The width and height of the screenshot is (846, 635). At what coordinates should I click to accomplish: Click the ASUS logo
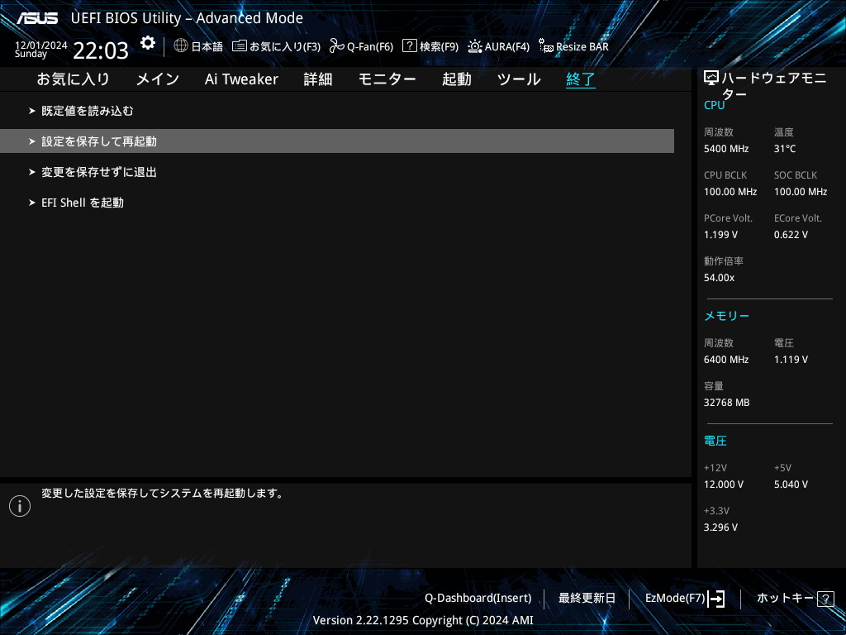click(x=37, y=18)
